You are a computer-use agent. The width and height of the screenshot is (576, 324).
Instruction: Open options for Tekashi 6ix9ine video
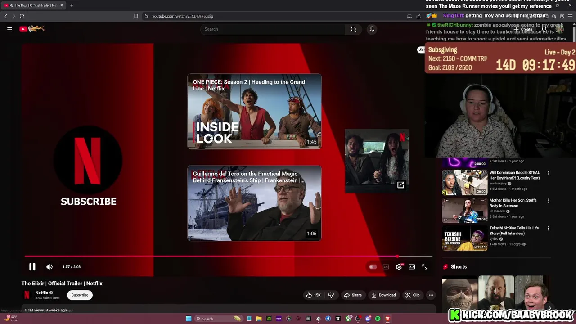coord(548,229)
